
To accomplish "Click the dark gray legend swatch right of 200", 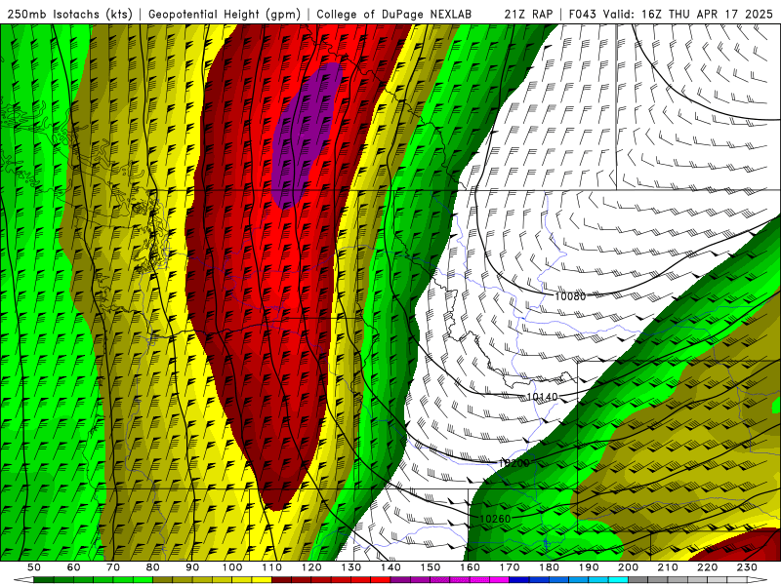I will pos(637,579).
